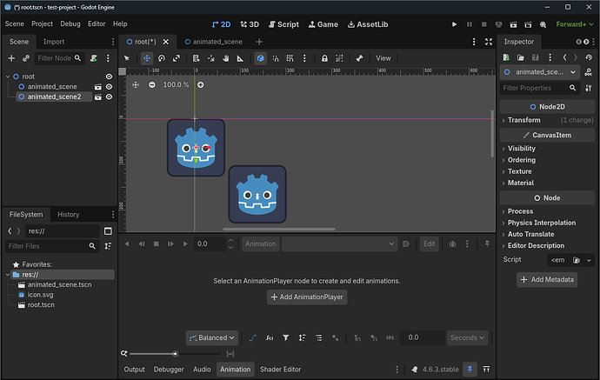
Task: Center the view in viewport
Action: [136, 84]
